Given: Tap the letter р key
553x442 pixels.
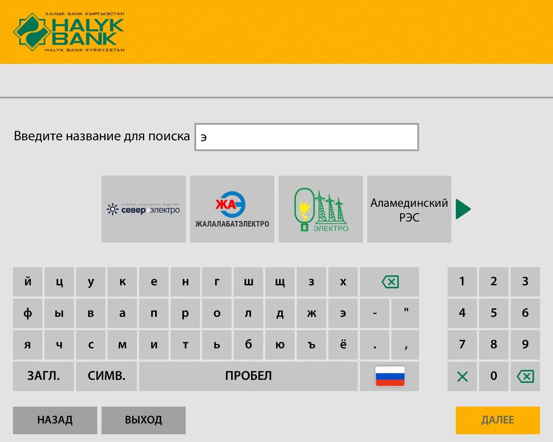Looking at the screenshot, I should (185, 313).
